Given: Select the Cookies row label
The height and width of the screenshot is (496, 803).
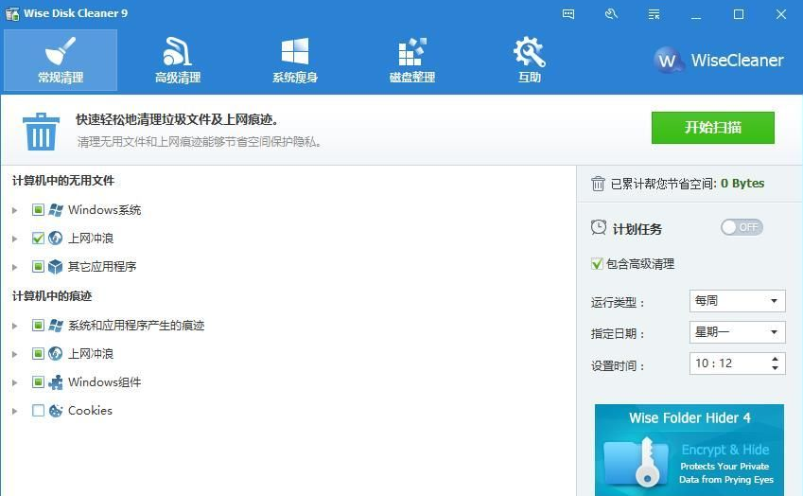Looking at the screenshot, I should (90, 411).
